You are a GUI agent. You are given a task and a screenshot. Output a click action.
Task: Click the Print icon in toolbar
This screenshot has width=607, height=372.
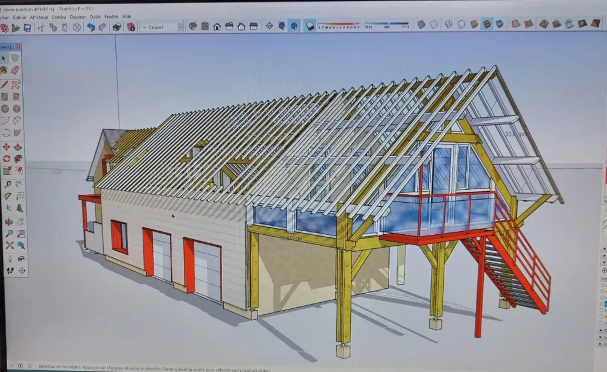[117, 27]
